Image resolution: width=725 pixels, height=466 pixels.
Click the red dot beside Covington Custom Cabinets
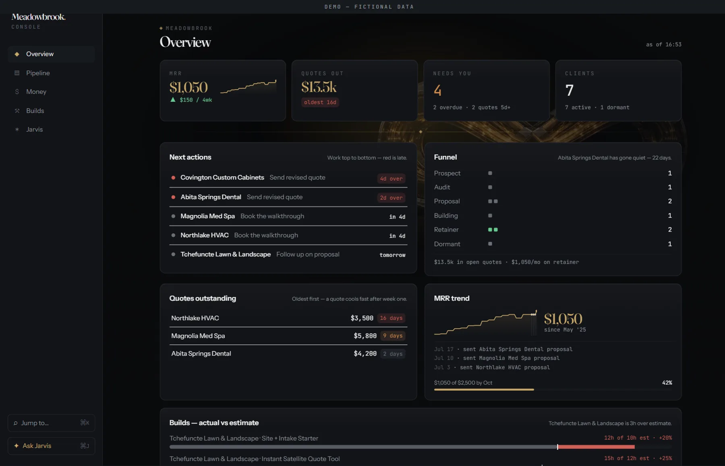click(x=173, y=178)
